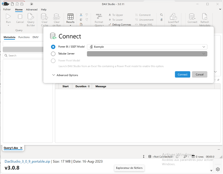223x174 pixels.
Task: Open the Exemple model dropdown
Action: coord(147,47)
